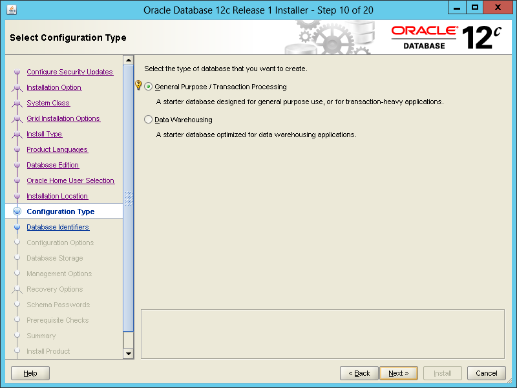Viewport: 517px width, 388px height.
Task: Click the Cancel button
Action: (x=487, y=373)
